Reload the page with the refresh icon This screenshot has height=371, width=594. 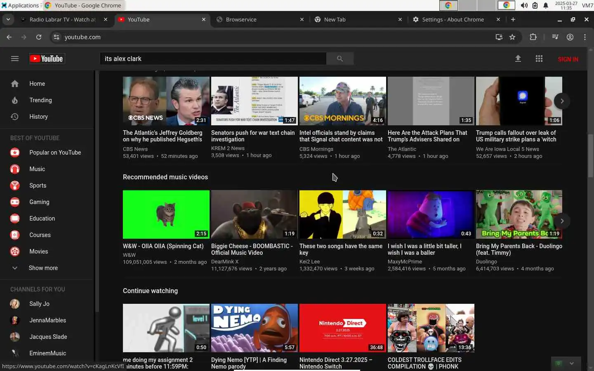click(39, 37)
